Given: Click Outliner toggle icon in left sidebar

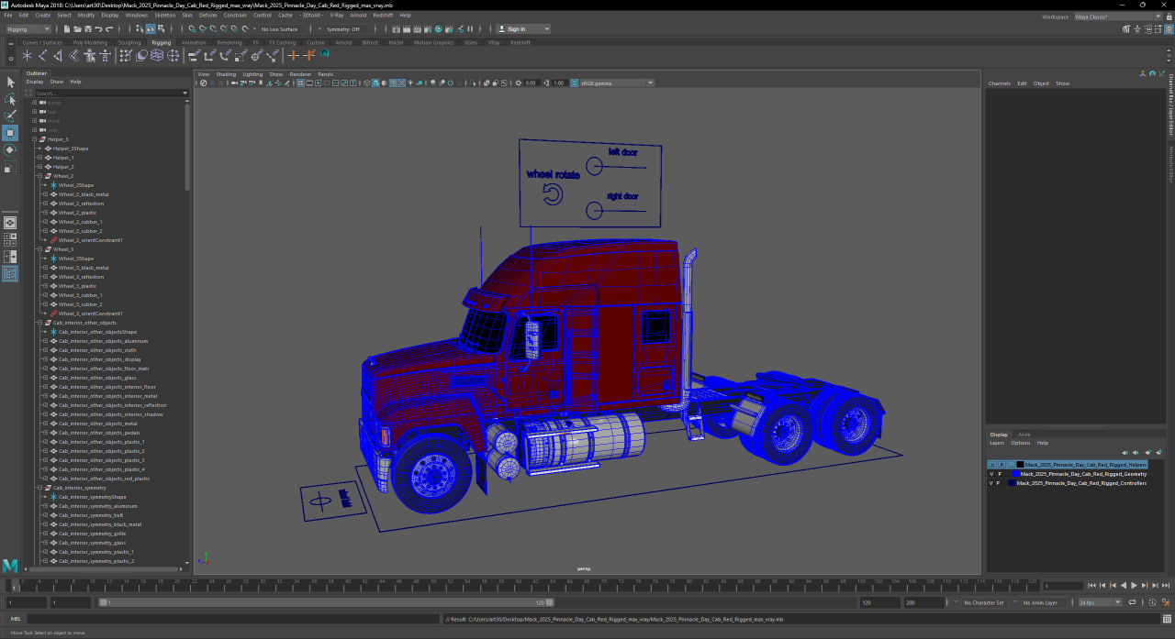Looking at the screenshot, I should click(x=10, y=273).
